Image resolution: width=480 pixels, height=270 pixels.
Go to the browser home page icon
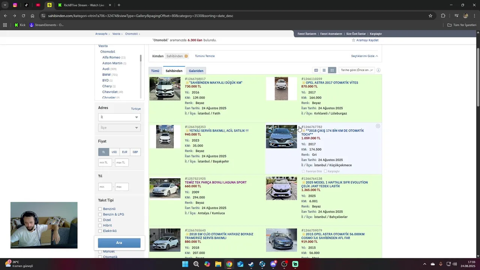click(x=33, y=16)
